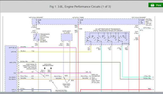Click the 'WHT/BLK' wire label under DTR sensor
Image resolution: width=163 pixels, height=94 pixels.
(x=110, y=49)
